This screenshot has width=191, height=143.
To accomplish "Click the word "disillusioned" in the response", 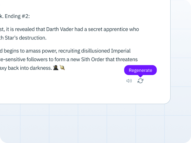I will coord(95,51).
